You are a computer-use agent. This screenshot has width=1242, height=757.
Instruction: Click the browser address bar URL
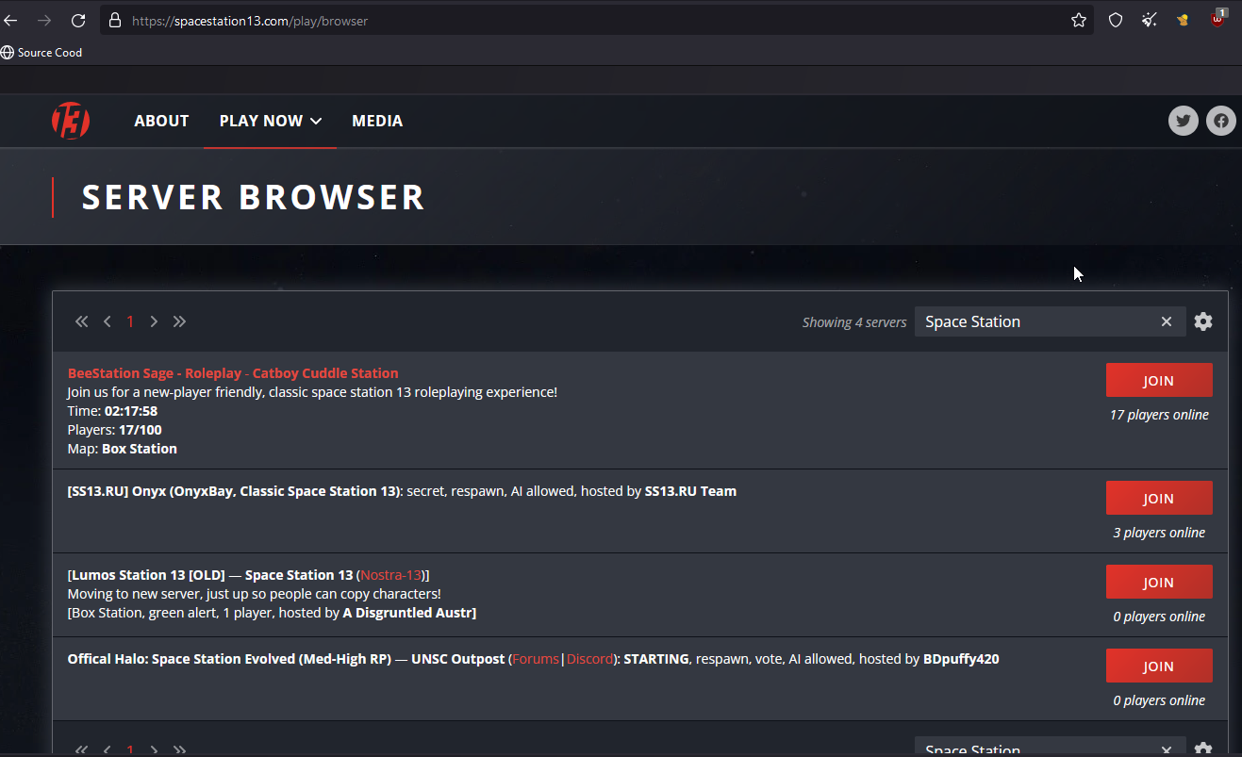(x=250, y=20)
